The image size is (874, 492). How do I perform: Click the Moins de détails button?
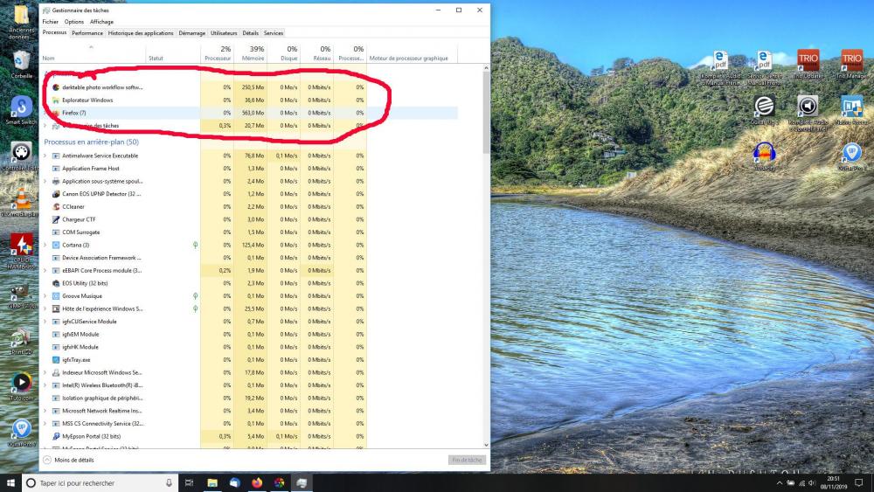click(68, 461)
